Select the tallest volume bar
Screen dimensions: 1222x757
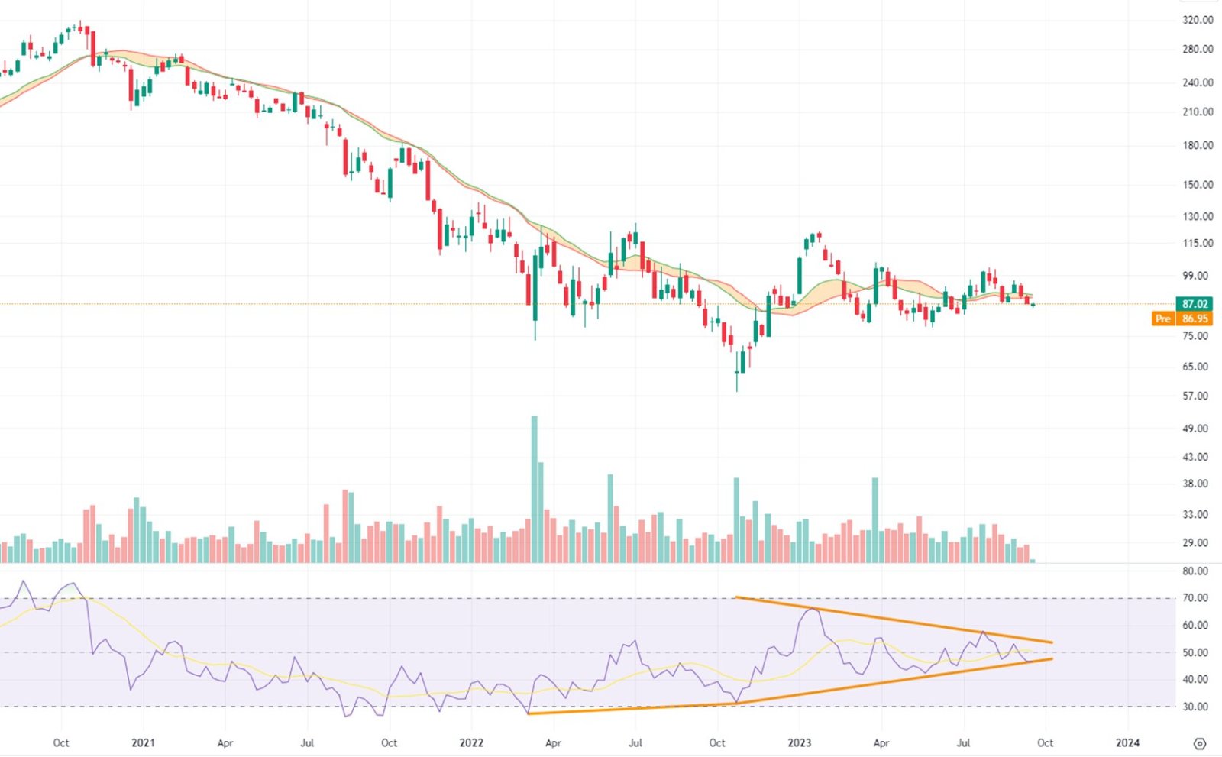click(x=535, y=489)
